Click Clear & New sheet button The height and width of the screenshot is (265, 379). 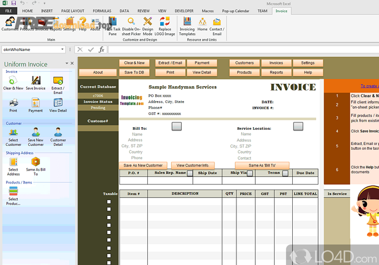(134, 63)
